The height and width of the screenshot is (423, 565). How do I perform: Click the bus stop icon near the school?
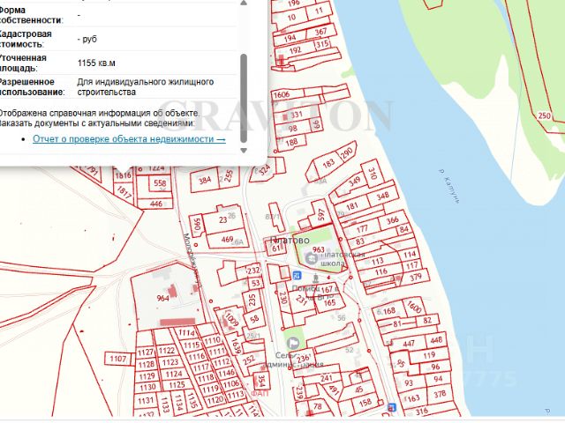(x=297, y=275)
